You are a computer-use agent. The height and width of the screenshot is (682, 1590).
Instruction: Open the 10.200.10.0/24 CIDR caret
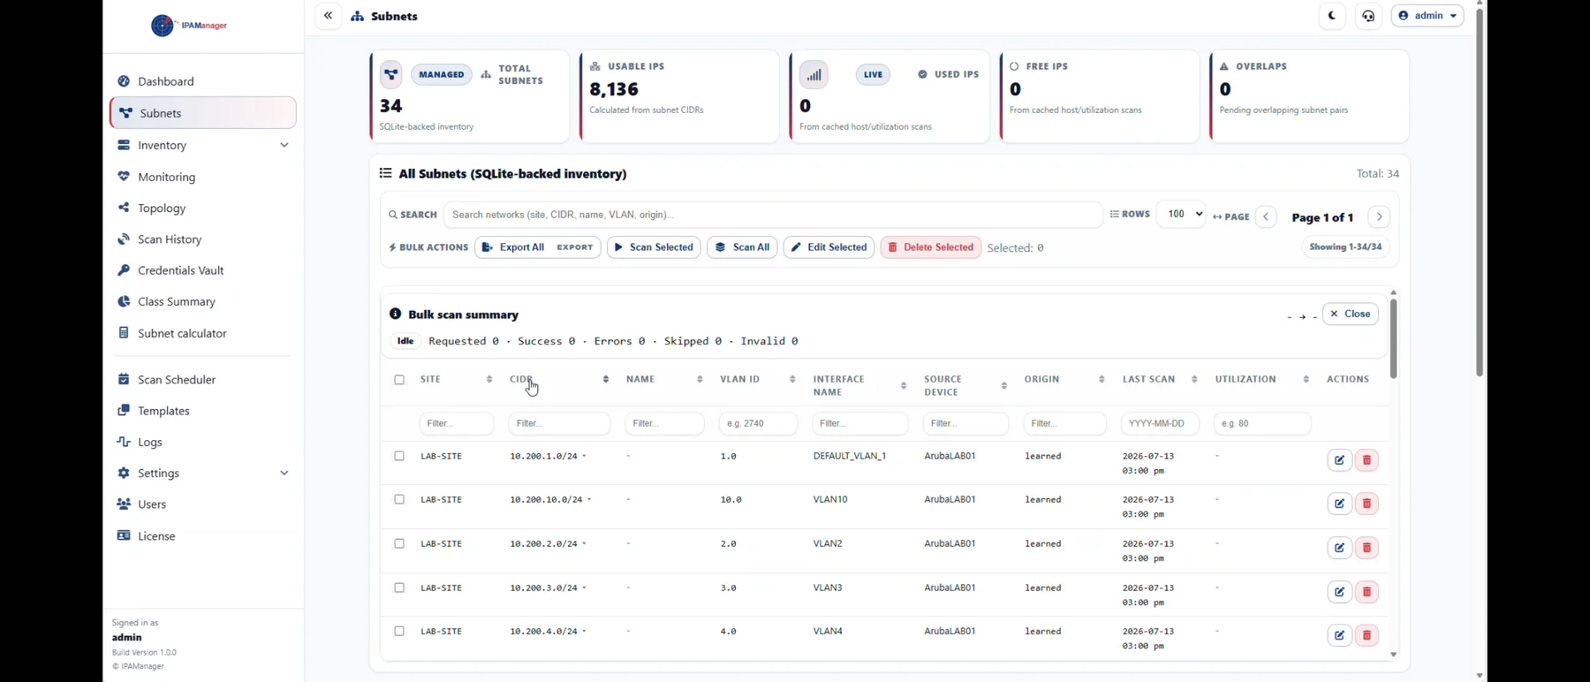click(x=589, y=500)
